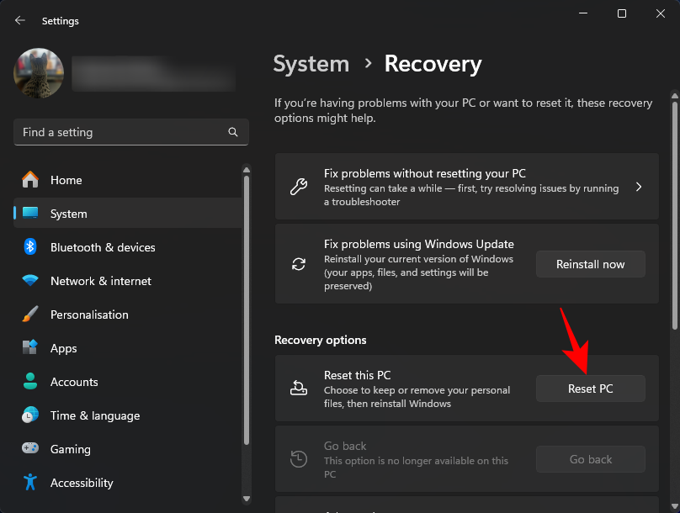Click the Bluetooth icon in sidebar
The image size is (680, 513).
tap(30, 247)
